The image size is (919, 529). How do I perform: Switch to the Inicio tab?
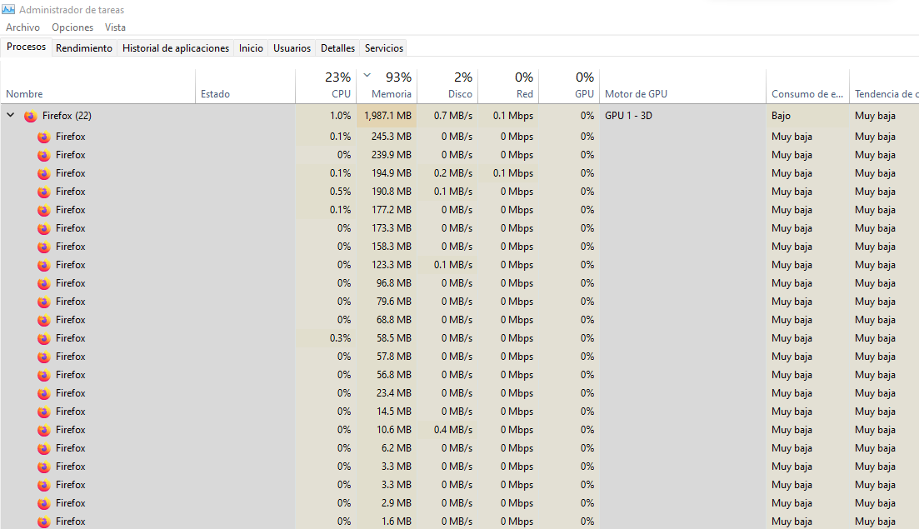[x=251, y=48]
